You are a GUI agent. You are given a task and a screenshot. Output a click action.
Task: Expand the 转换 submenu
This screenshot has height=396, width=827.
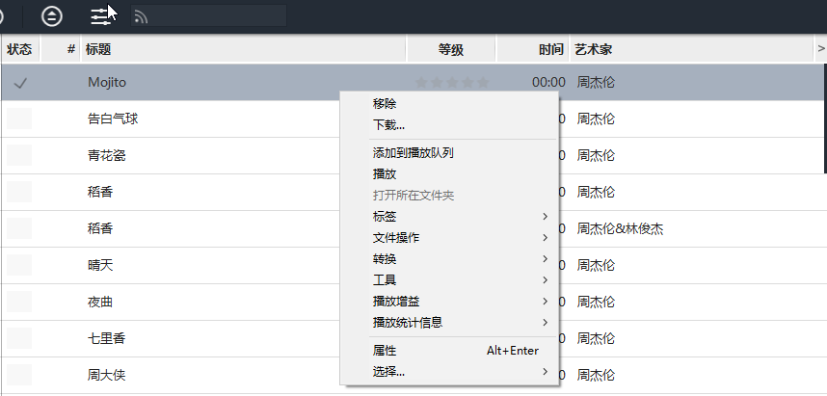pyautogui.click(x=449, y=259)
